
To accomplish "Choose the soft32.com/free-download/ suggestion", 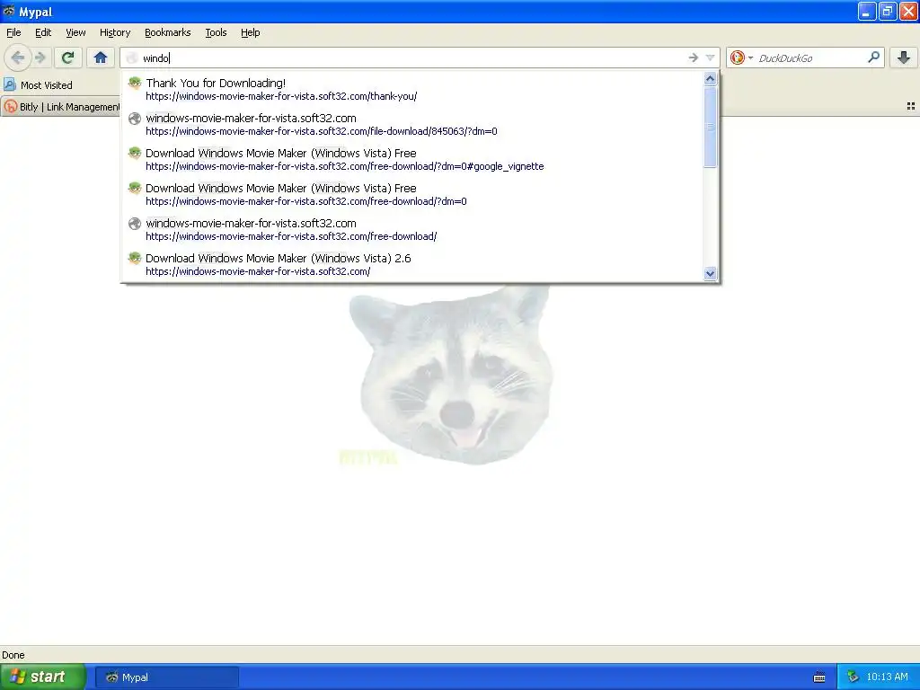I will pyautogui.click(x=413, y=229).
